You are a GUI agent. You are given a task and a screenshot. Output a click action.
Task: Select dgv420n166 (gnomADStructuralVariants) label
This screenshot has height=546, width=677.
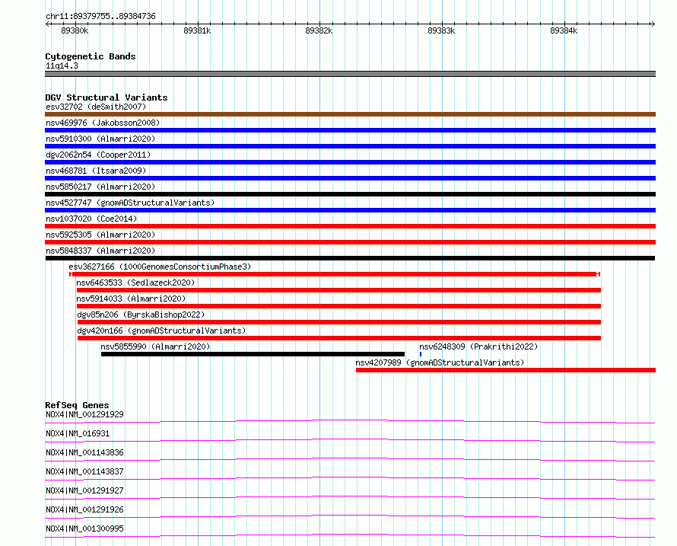click(161, 330)
